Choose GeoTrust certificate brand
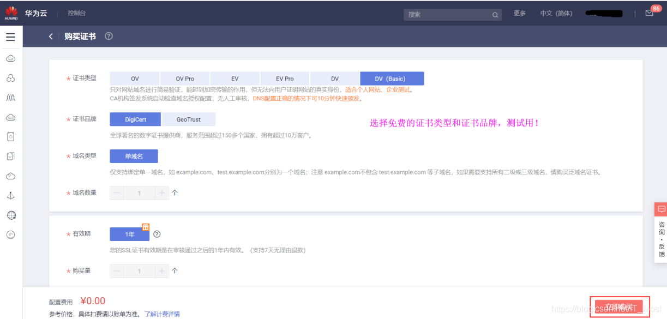 click(x=189, y=119)
